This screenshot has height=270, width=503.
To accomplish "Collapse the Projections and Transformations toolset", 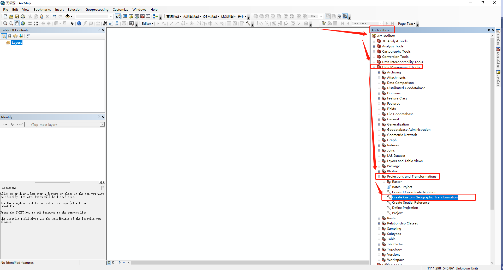I will point(379,177).
